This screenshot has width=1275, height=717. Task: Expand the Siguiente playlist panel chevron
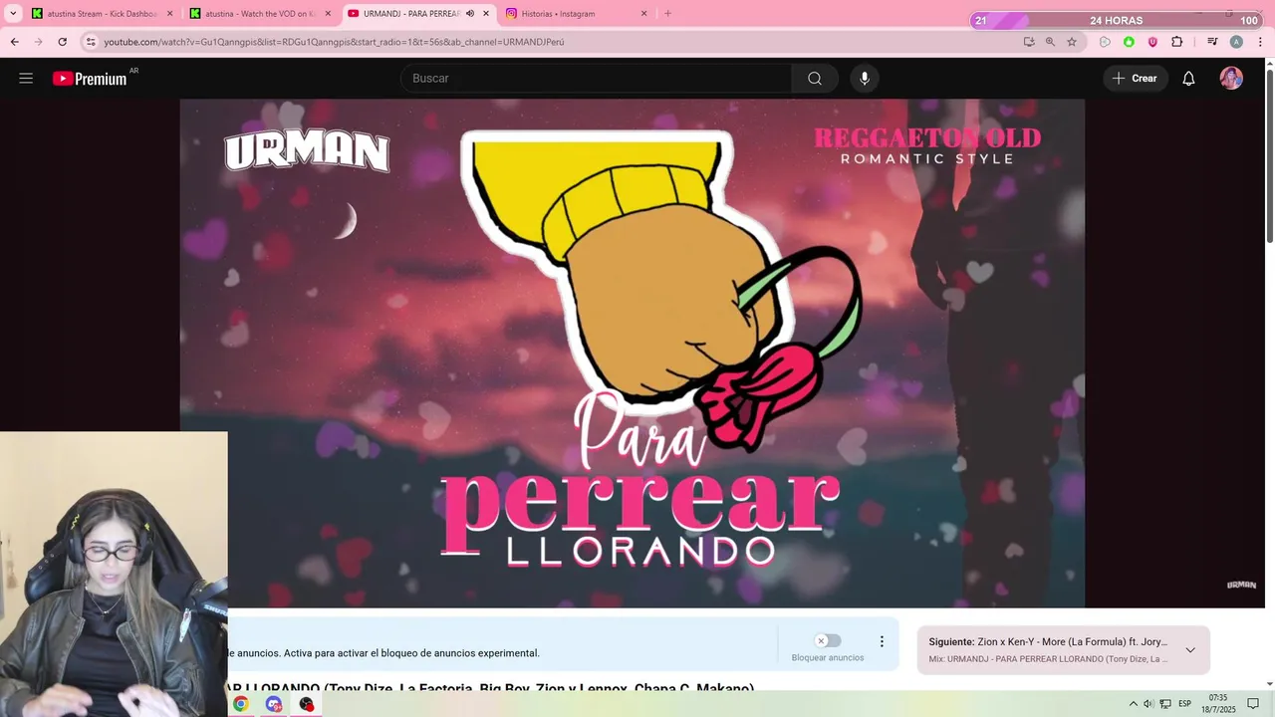[1189, 650]
